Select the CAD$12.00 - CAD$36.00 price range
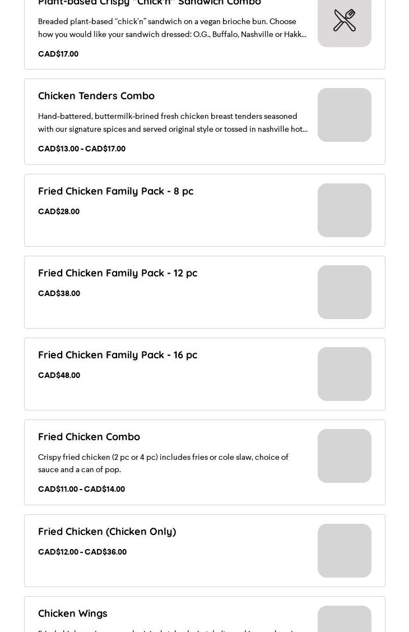 tap(82, 552)
